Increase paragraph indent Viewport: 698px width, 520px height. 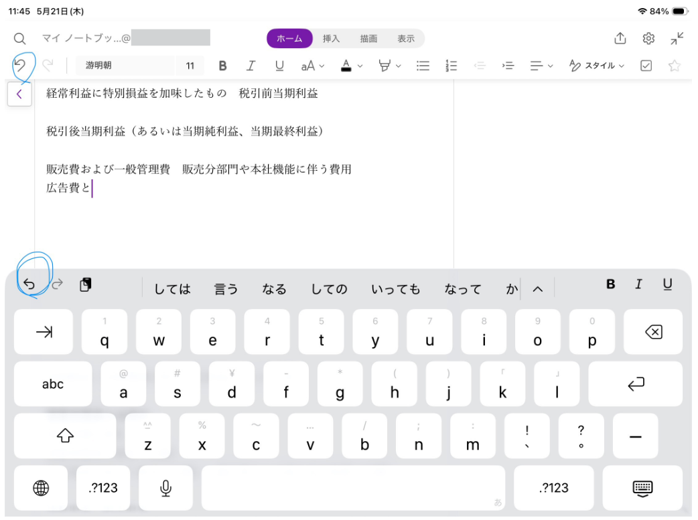point(508,66)
